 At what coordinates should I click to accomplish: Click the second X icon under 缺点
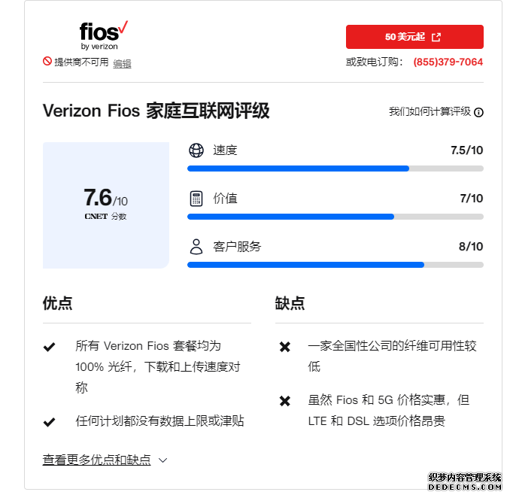(x=285, y=401)
